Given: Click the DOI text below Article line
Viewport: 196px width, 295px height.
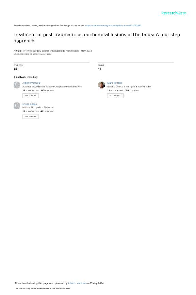Looking at the screenshot, I should click(x=26, y=54).
